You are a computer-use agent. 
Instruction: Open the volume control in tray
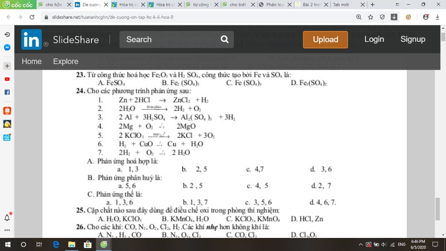pos(384,244)
